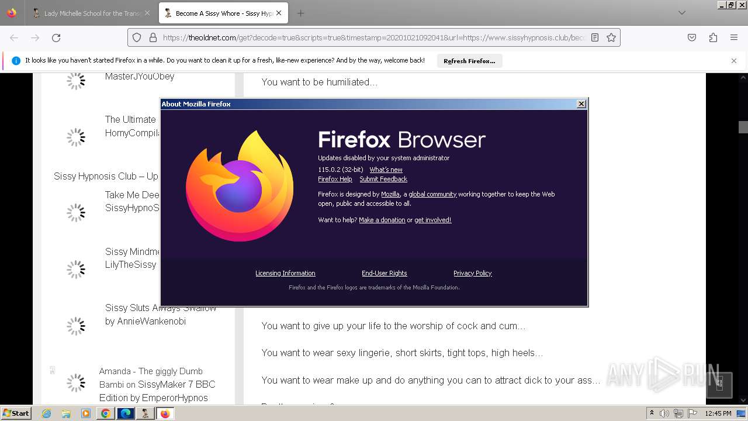Click the Firefox logo in the About dialog
The height and width of the screenshot is (421, 748).
click(240, 186)
